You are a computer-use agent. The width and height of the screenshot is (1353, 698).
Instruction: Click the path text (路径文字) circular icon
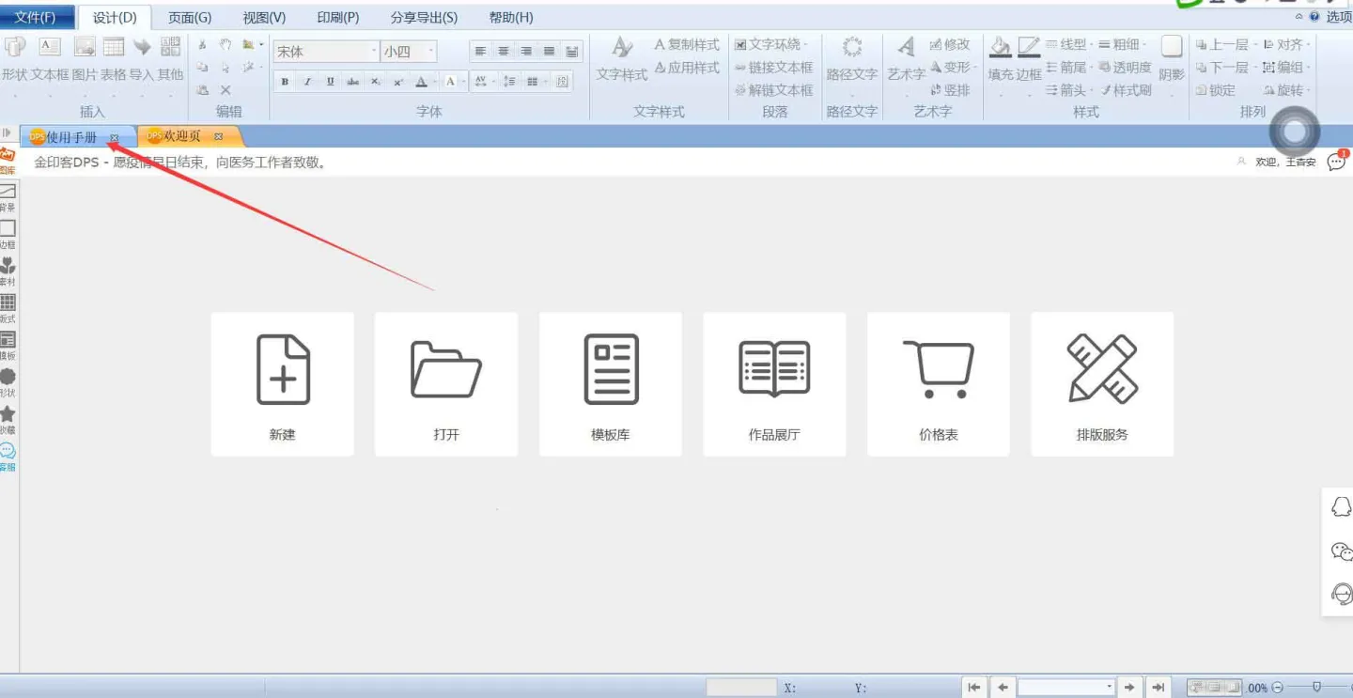coord(851,47)
